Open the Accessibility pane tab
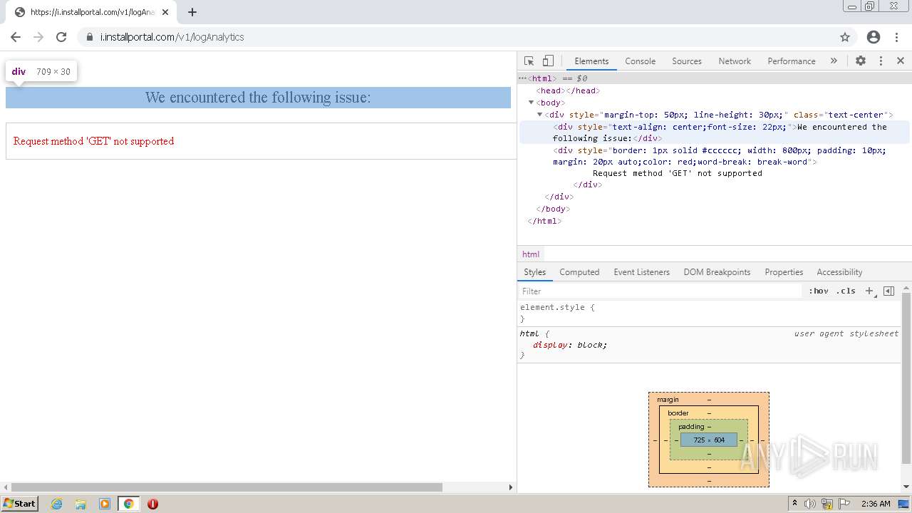Viewport: 912px width, 513px height. pos(839,272)
